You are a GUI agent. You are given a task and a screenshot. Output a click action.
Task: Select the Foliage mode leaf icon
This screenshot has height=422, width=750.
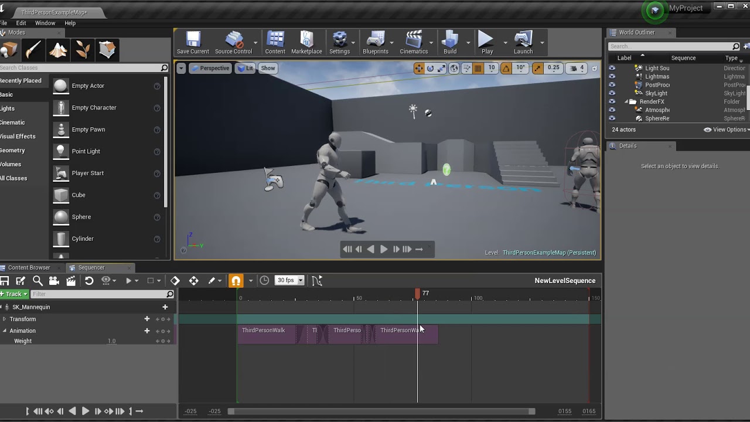click(83, 50)
